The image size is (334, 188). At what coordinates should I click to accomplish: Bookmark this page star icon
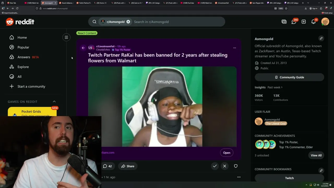[x=286, y=8]
